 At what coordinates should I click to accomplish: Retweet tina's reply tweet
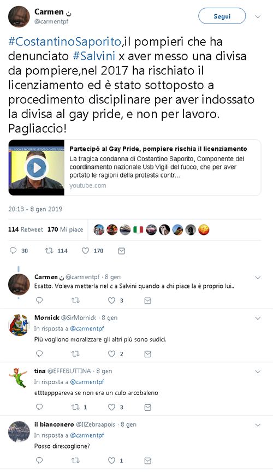click(x=75, y=407)
